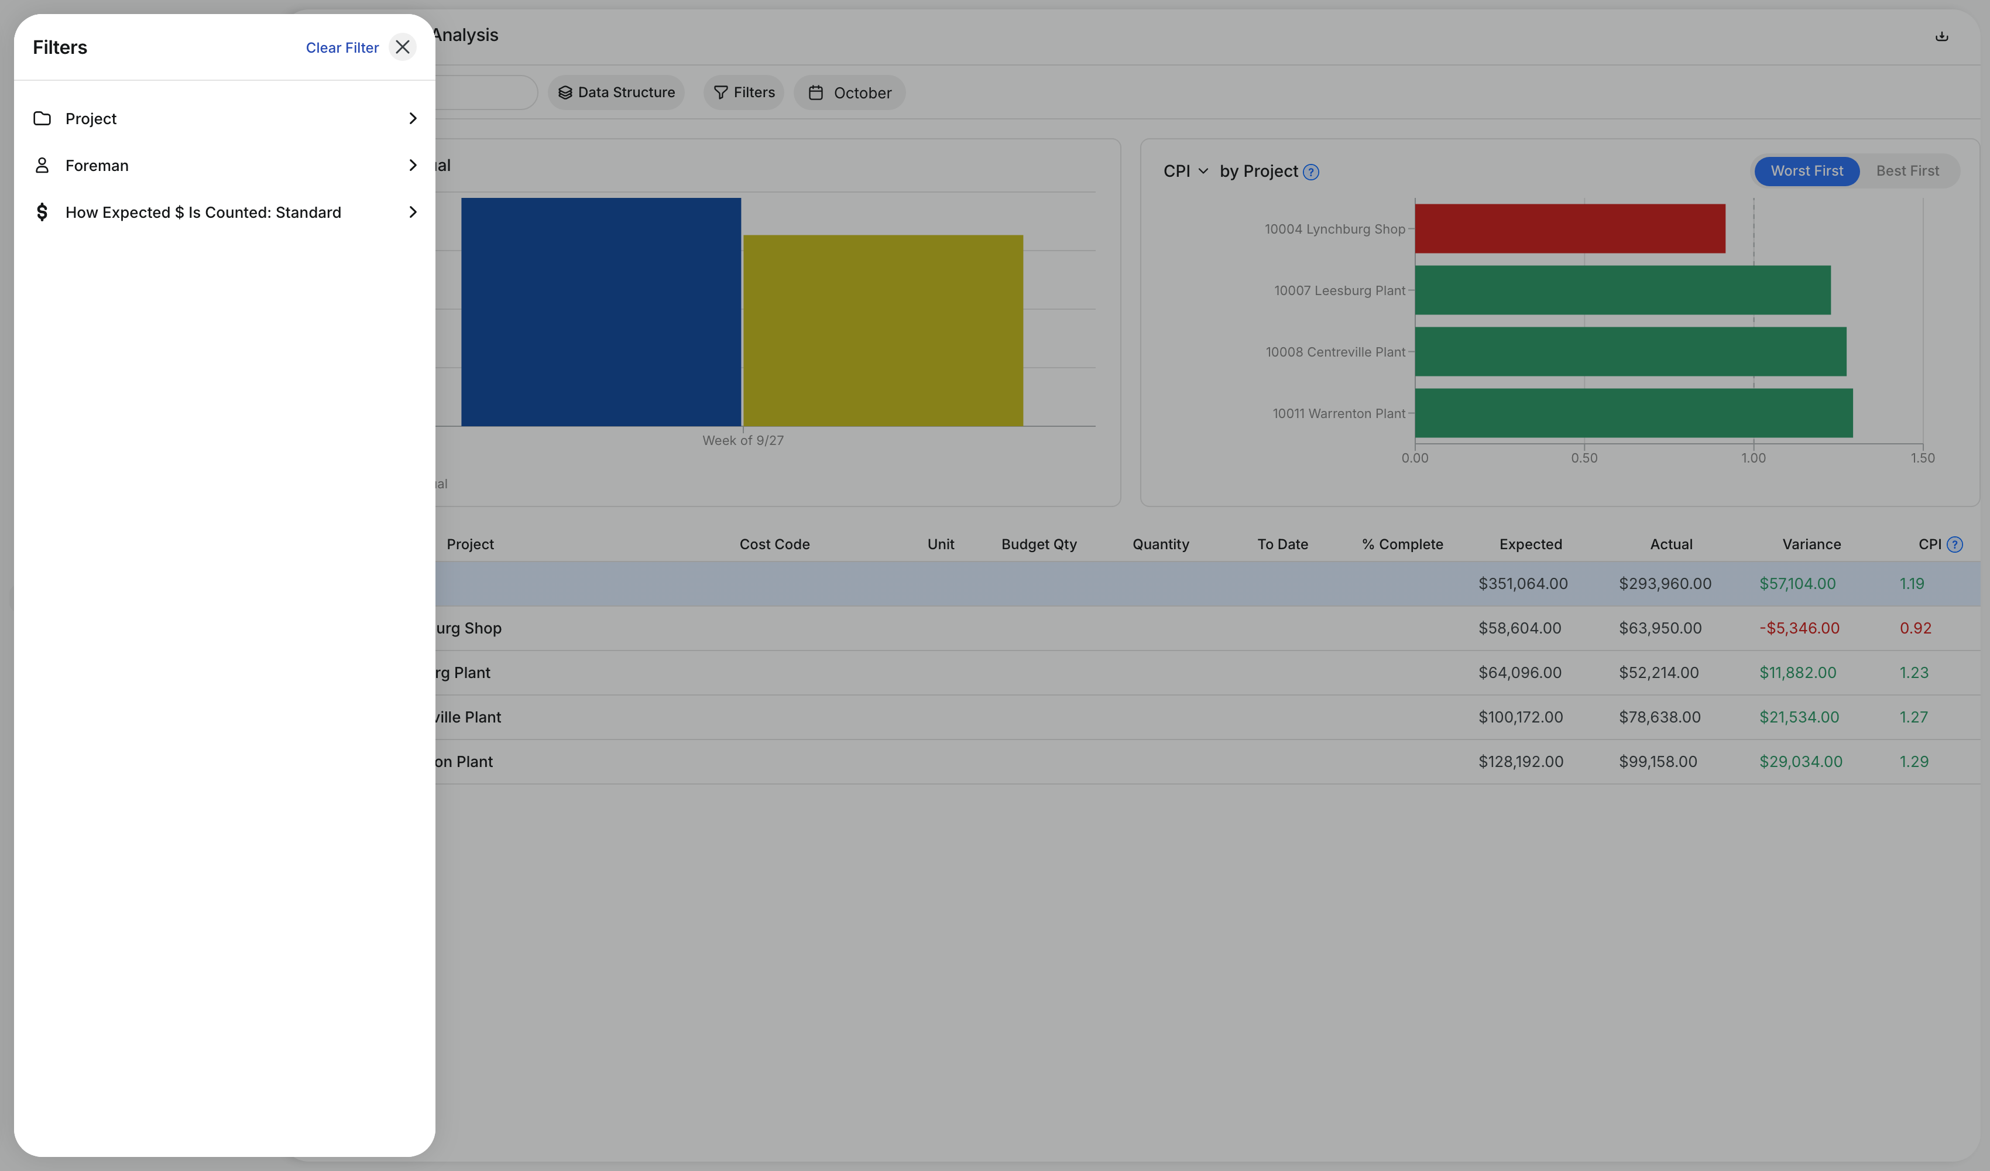Click the Cost Code column header
Viewport: 1990px width, 1171px height.
coord(775,545)
